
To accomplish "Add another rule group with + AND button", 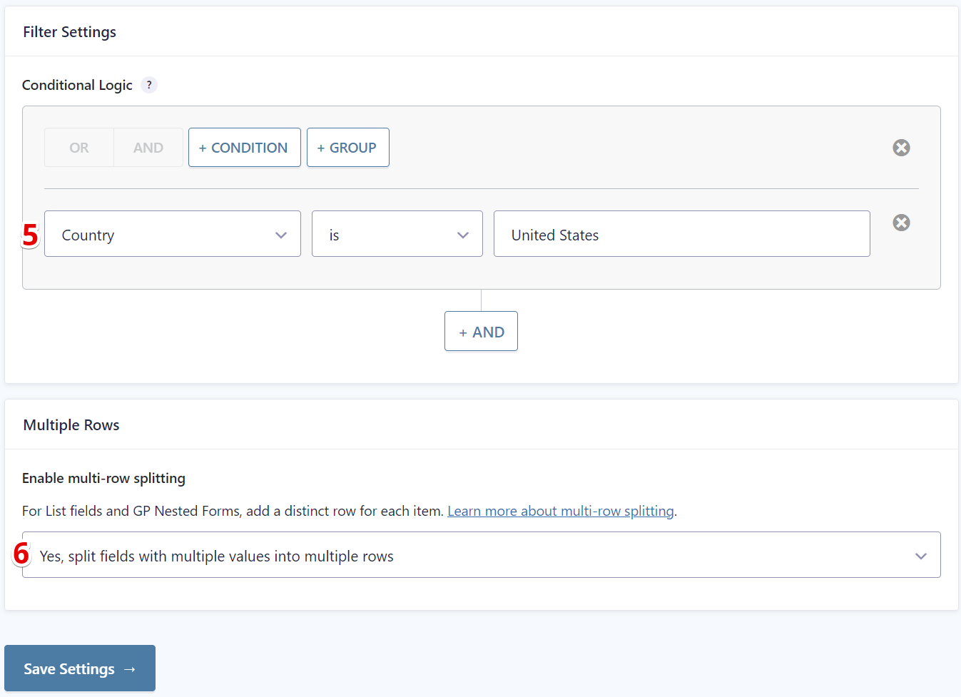I will click(x=482, y=332).
